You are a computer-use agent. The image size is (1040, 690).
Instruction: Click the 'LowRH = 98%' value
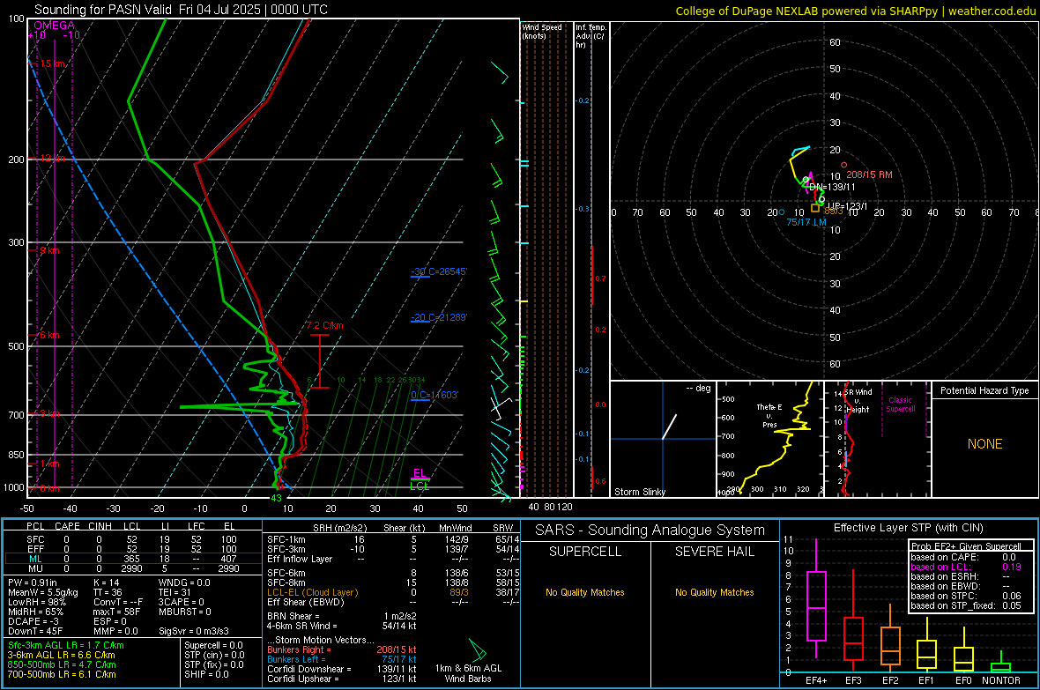coord(36,602)
